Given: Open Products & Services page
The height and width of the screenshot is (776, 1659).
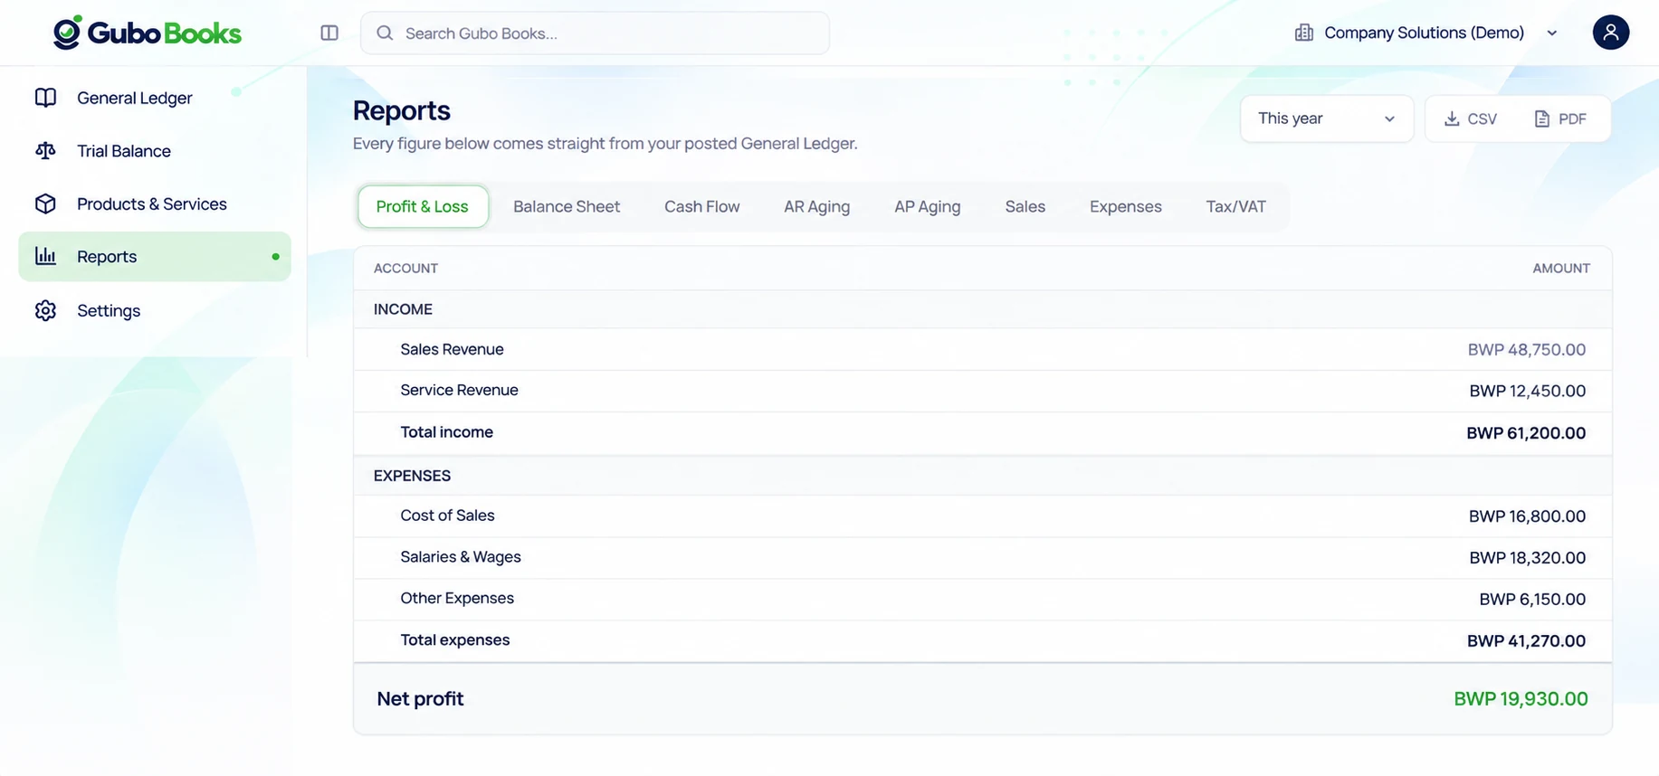Looking at the screenshot, I should (155, 204).
